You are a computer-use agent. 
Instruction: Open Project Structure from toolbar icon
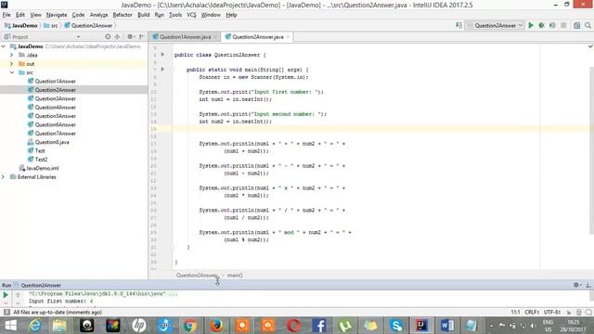tap(576, 25)
